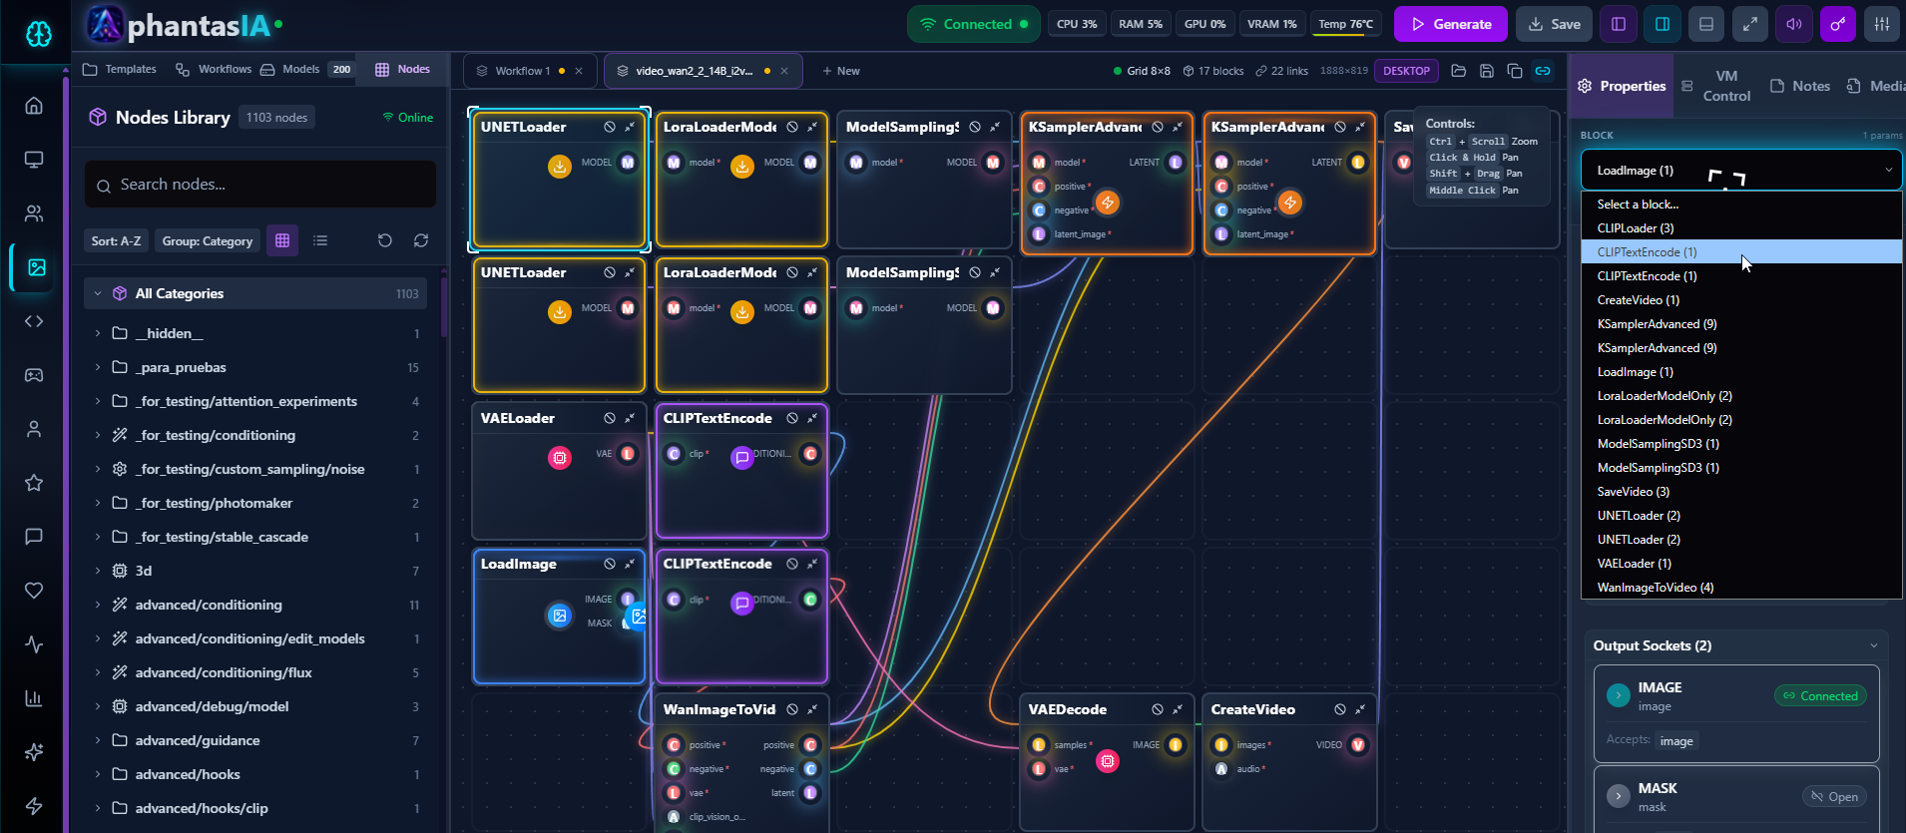Viewport: 1906px width, 833px height.
Task: Bypass the LoadImage node
Action: (x=610, y=565)
